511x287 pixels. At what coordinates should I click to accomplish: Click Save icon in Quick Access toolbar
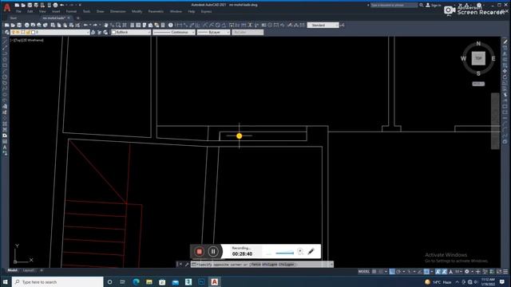point(30,6)
